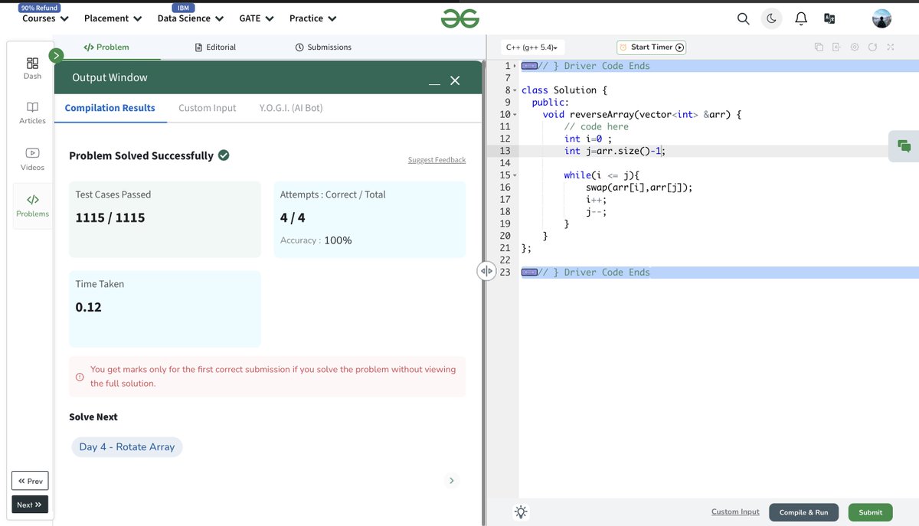Open the C++ (g++ 5.4) language dropdown

click(532, 47)
